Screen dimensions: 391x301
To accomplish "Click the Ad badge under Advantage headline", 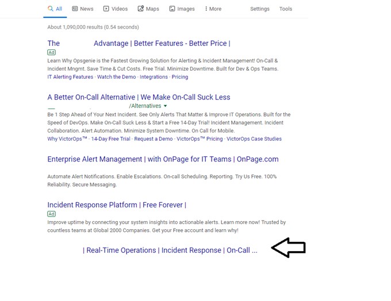I will [x=51, y=52].
